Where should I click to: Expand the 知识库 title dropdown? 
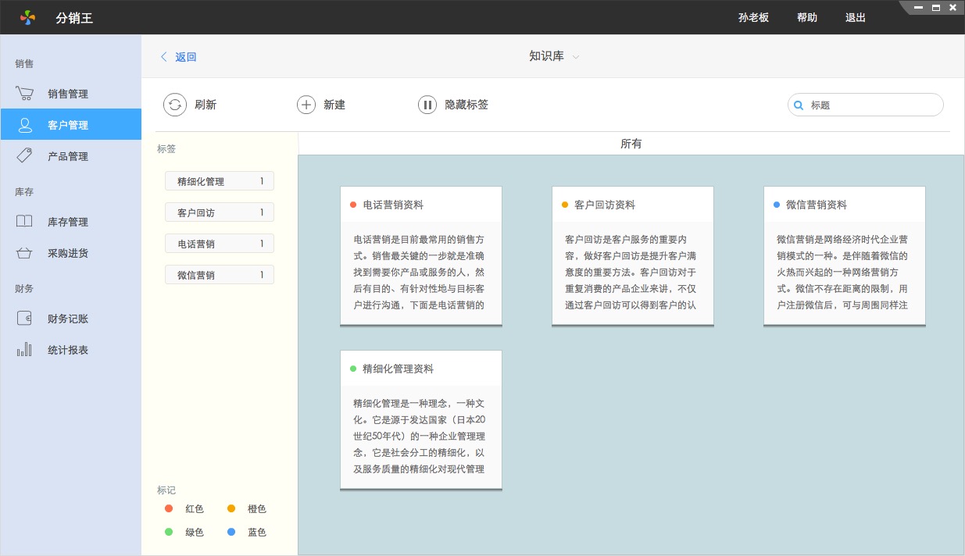coord(576,57)
